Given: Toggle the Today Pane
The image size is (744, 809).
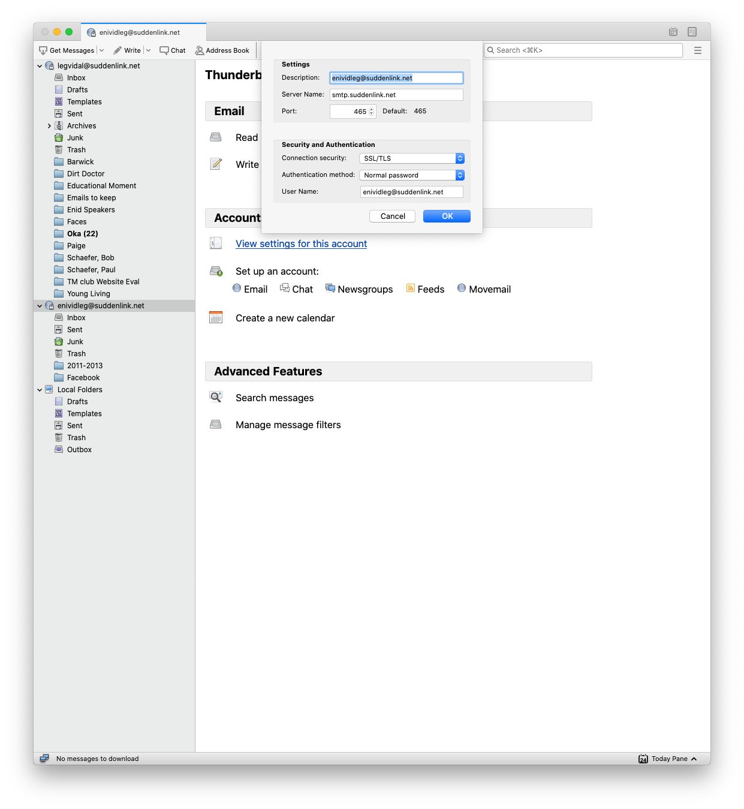Looking at the screenshot, I should tap(668, 759).
